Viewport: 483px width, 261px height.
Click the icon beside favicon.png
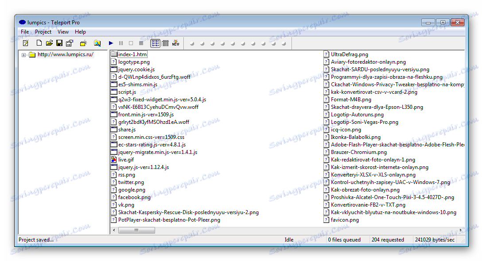327,220
